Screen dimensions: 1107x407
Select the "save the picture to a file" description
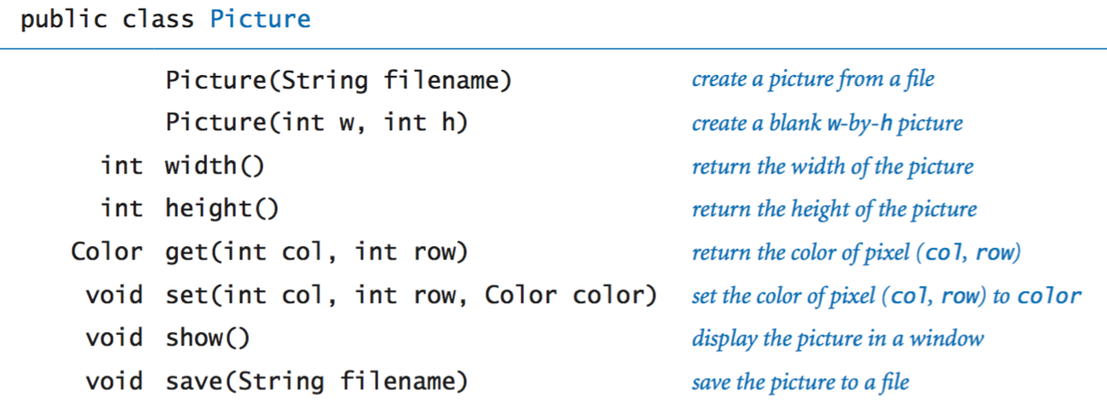(x=800, y=381)
